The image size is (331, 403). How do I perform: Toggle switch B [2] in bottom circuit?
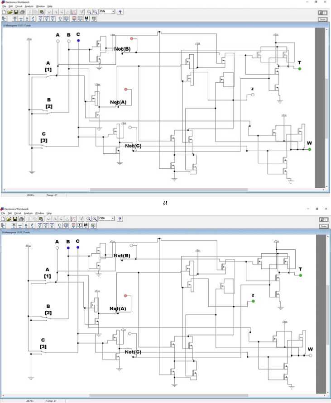[x=48, y=318]
